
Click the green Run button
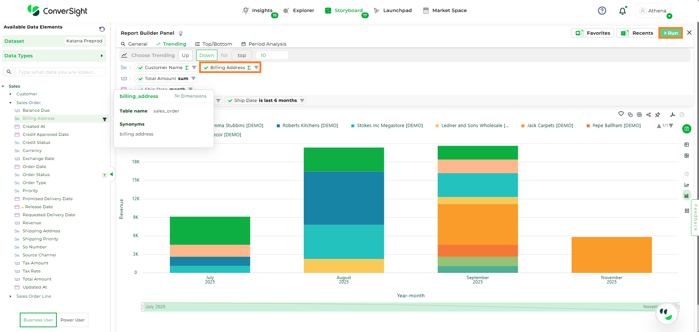pos(670,33)
